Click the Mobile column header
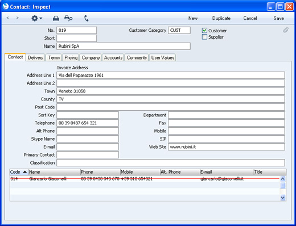The image size is (296, 226). tap(140, 172)
